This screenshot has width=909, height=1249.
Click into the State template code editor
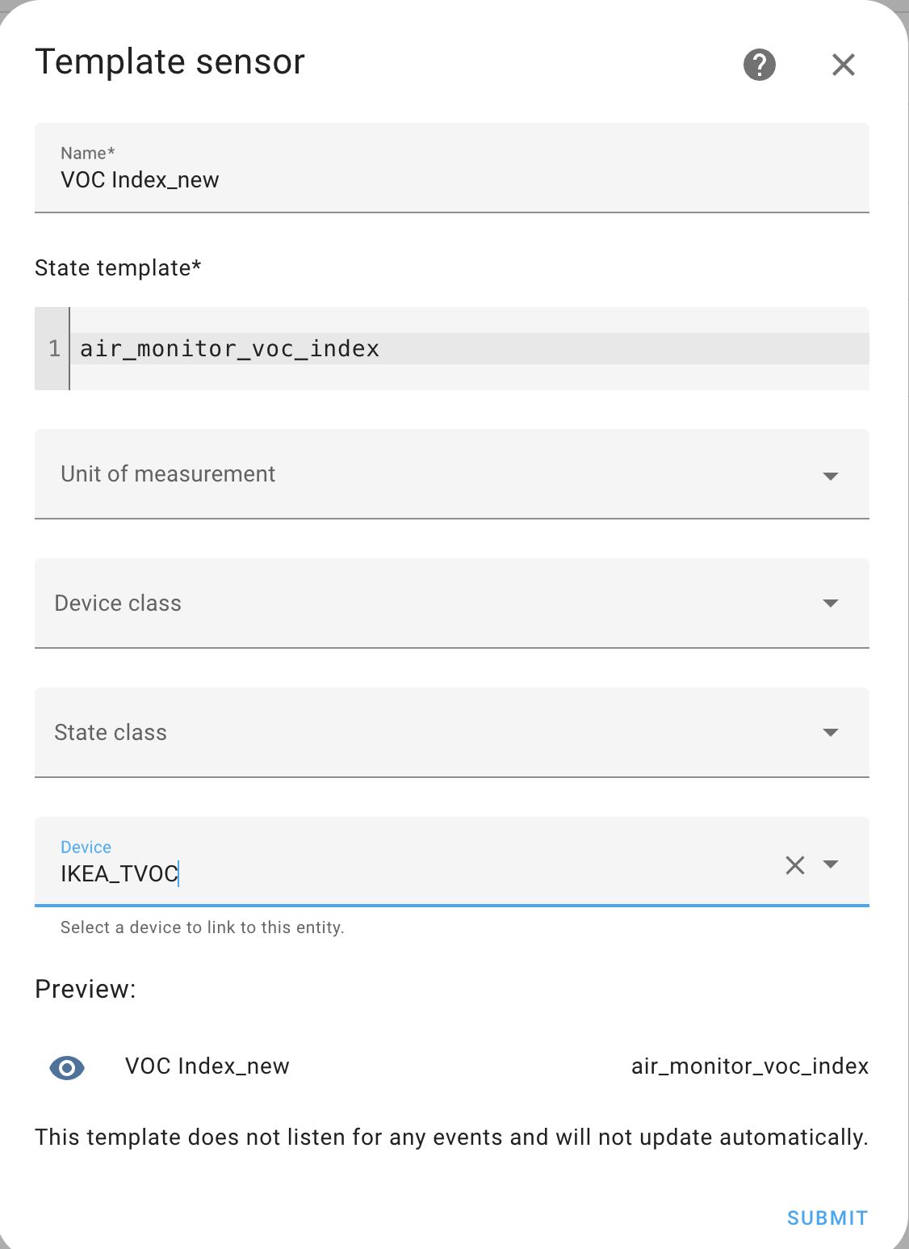[468, 349]
